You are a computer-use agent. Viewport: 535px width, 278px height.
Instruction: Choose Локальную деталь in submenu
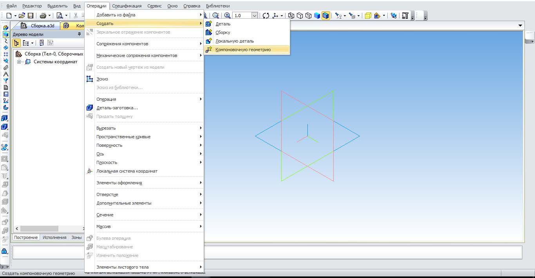247,41
